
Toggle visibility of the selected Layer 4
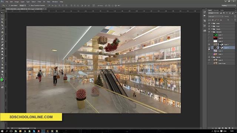point(209,48)
